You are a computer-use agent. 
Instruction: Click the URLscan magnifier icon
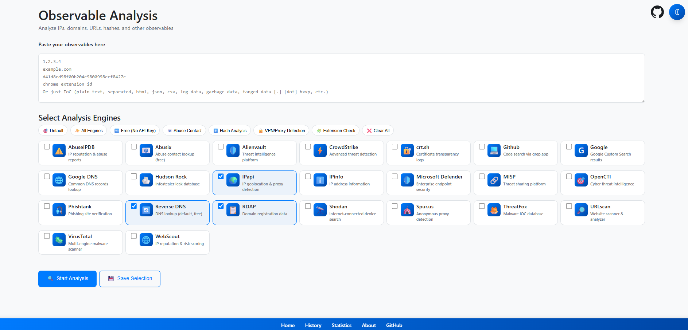click(x=581, y=210)
